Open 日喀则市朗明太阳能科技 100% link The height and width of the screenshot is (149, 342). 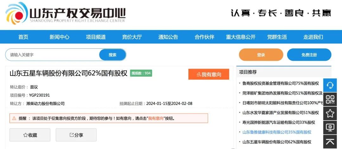282,103
